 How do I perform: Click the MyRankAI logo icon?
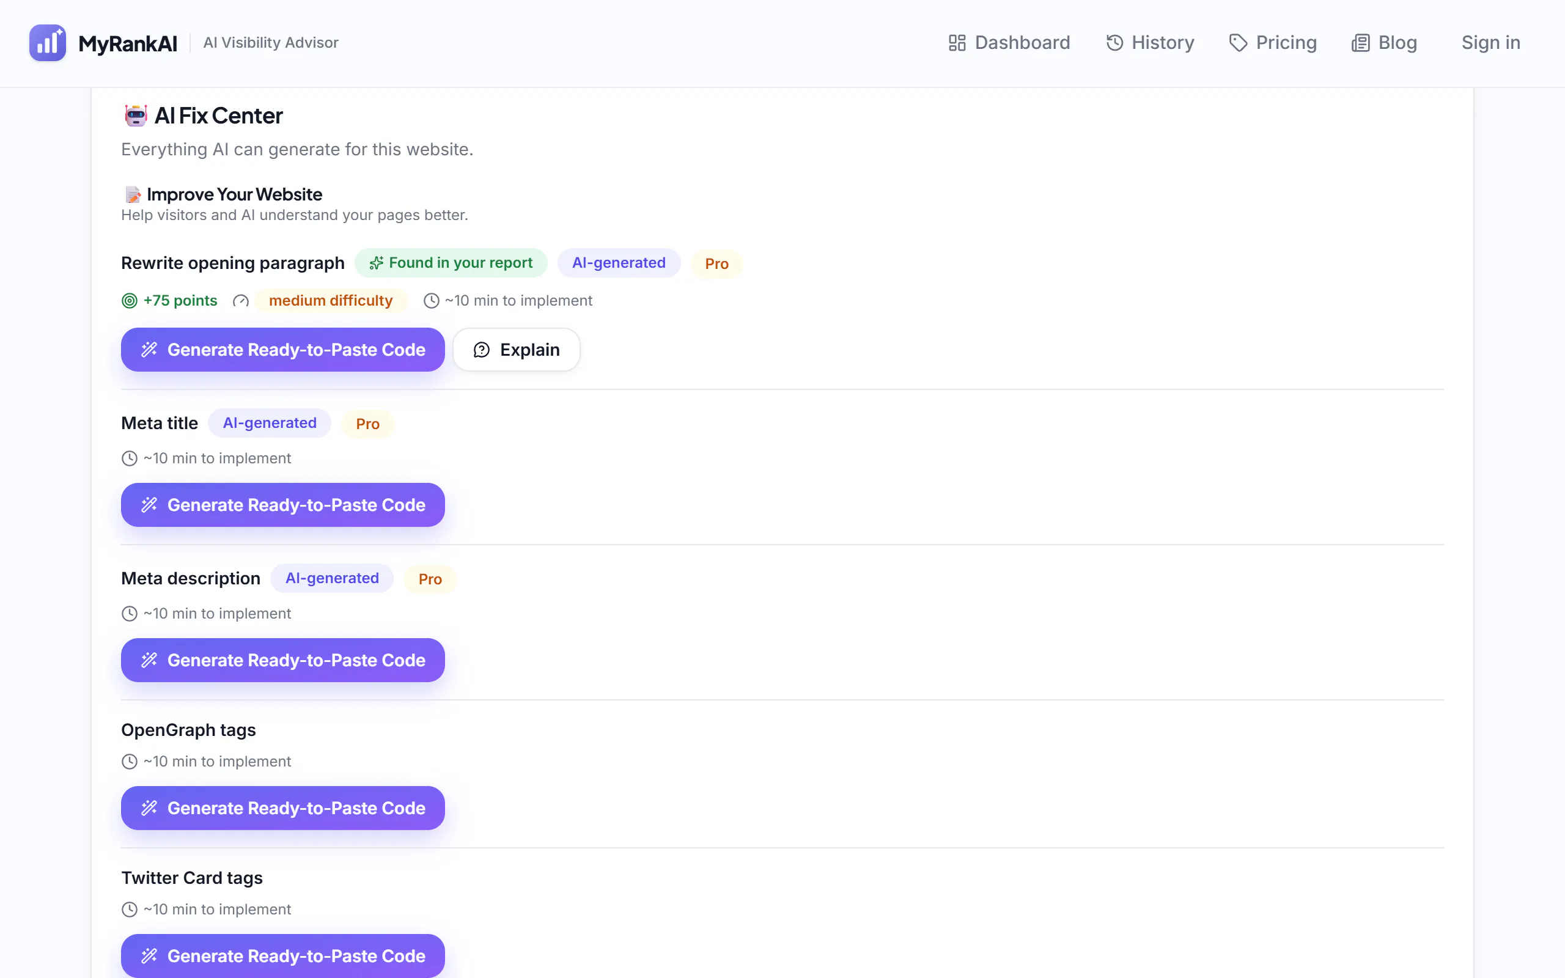pyautogui.click(x=47, y=43)
